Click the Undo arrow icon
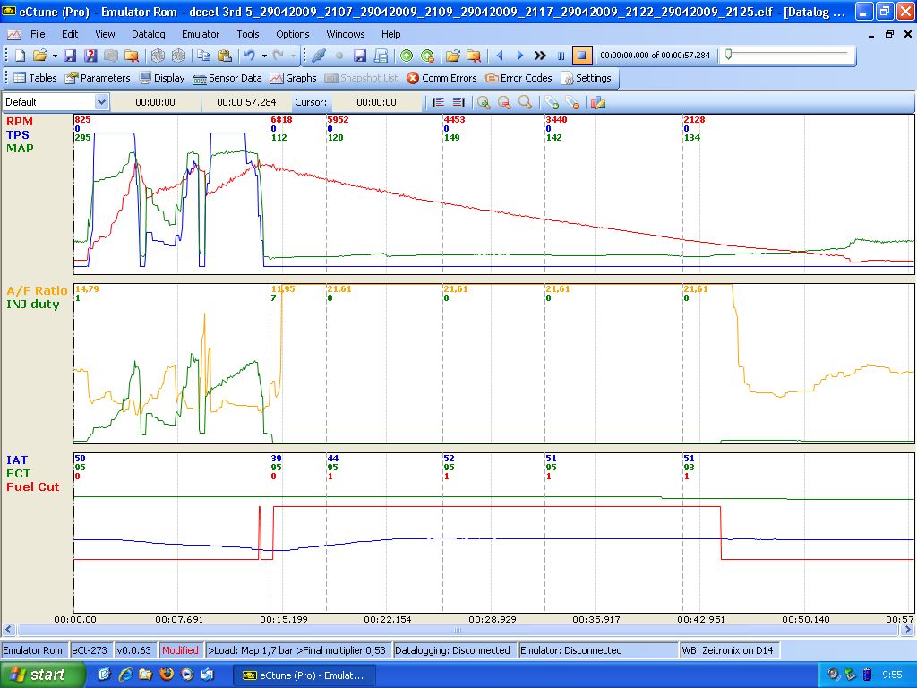The image size is (917, 688). [250, 56]
